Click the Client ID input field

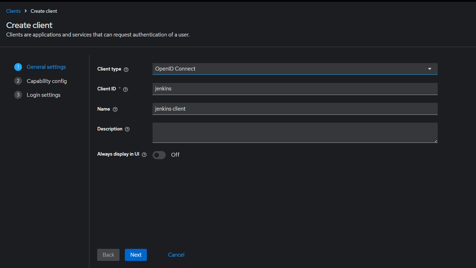(x=294, y=89)
